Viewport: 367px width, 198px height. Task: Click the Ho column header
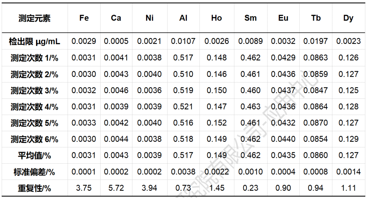coord(216,18)
